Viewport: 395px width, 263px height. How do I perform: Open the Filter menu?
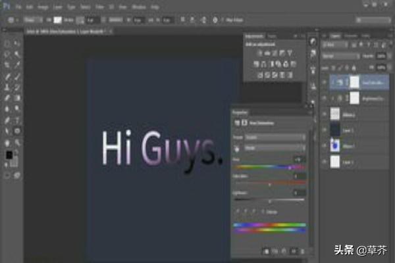click(100, 7)
